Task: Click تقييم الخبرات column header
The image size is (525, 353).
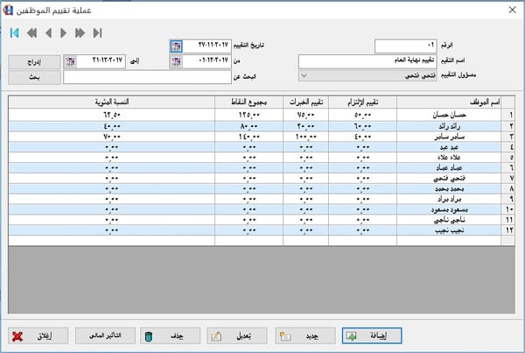Action: (x=305, y=102)
